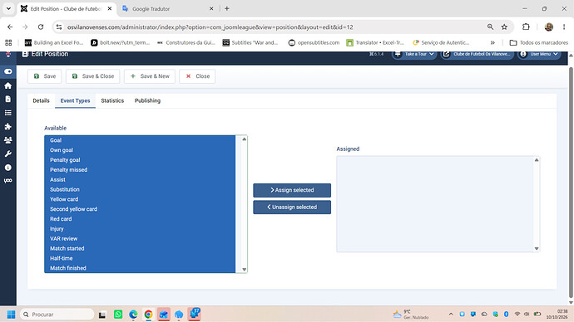Click Save & Close button
Screen dimensions: 574x322
pyautogui.click(x=92, y=76)
